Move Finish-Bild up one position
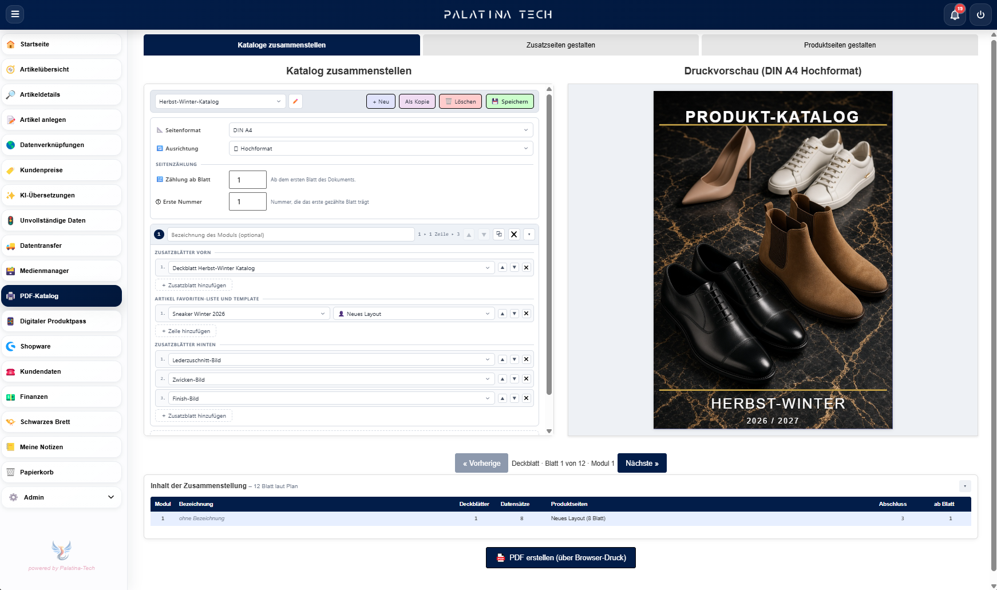The height and width of the screenshot is (590, 997). point(503,398)
